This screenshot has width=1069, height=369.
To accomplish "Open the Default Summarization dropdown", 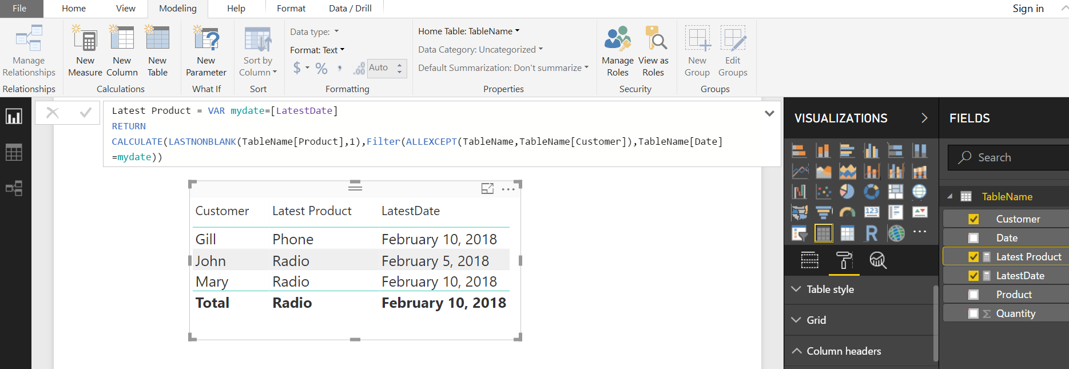I will pos(503,68).
